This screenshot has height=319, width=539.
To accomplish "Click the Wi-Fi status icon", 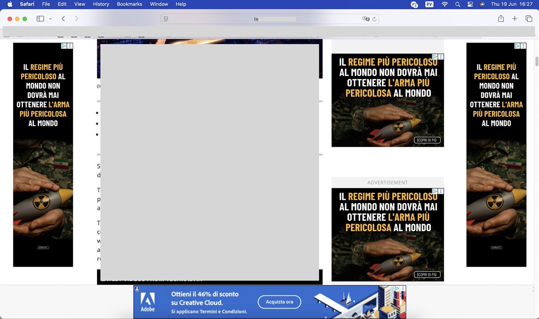I will click(x=445, y=4).
